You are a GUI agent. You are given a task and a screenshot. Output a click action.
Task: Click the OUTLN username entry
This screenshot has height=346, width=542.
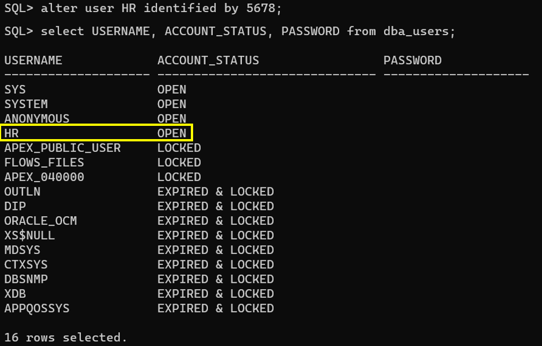(22, 191)
